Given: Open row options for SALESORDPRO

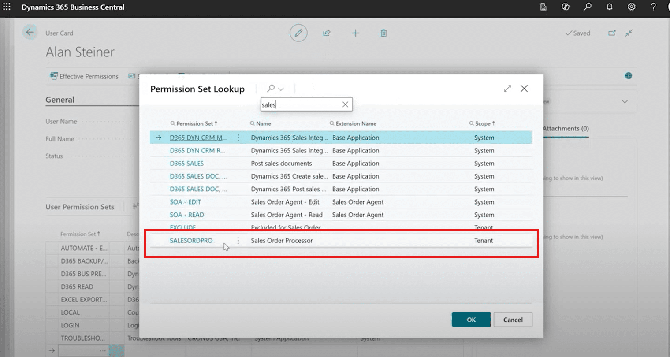Looking at the screenshot, I should 238,241.
